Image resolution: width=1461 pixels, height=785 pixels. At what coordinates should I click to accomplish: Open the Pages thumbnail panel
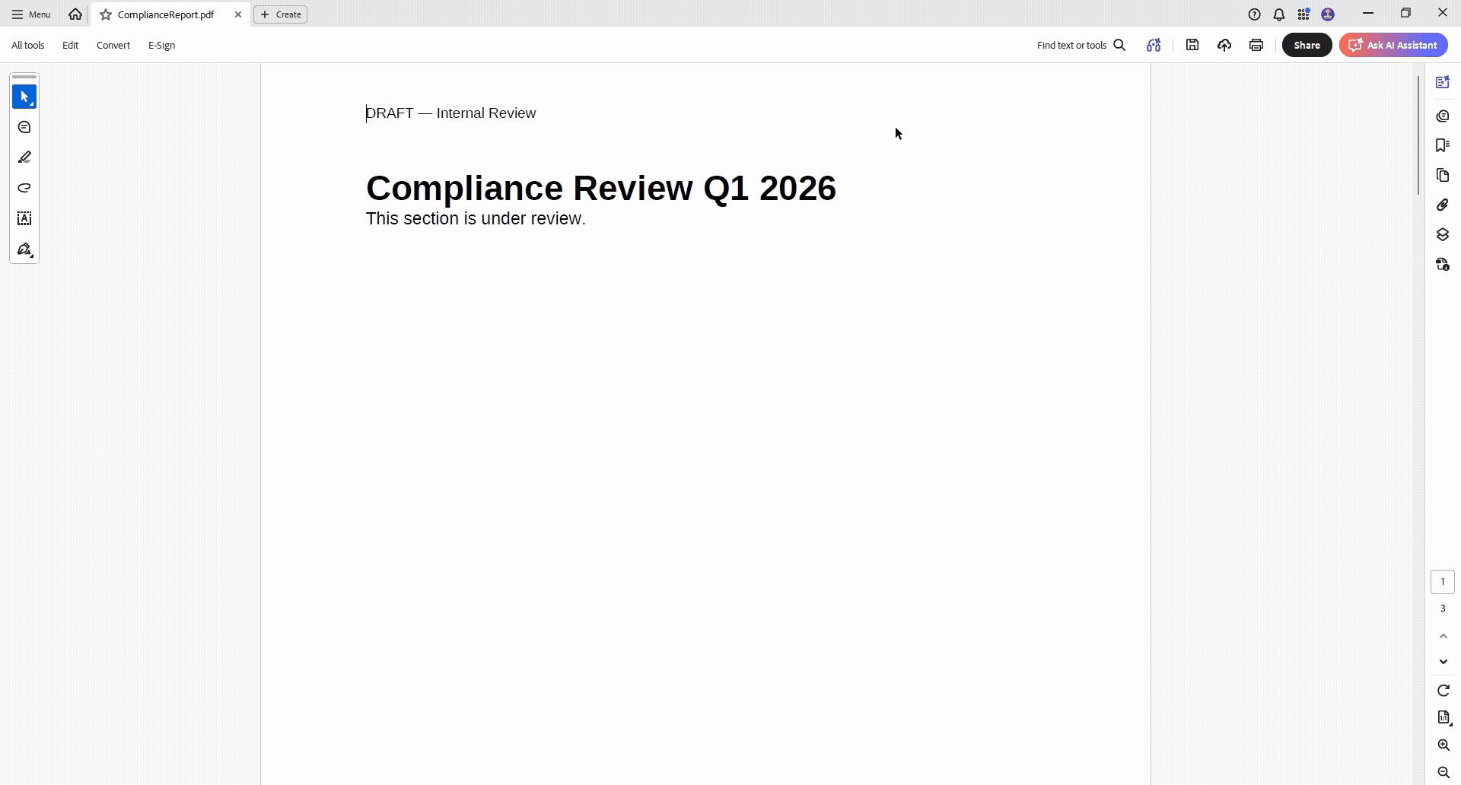click(x=1443, y=176)
